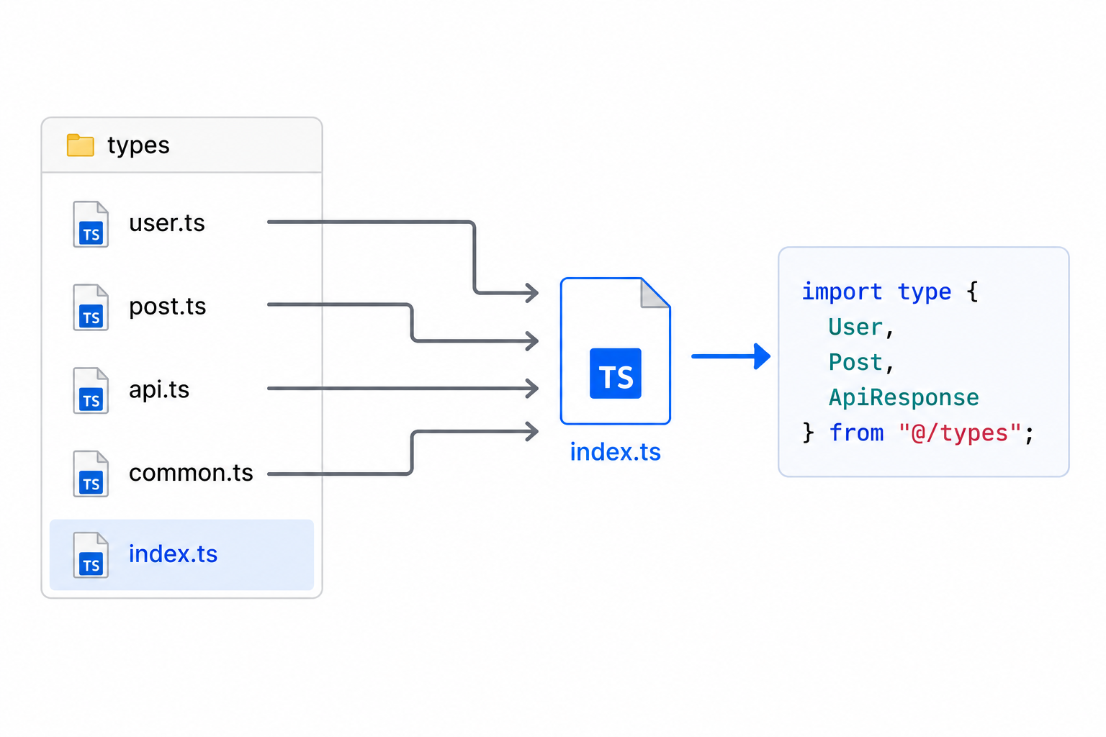The image size is (1106, 737).
Task: Click the types folder header label
Action: [x=138, y=145]
